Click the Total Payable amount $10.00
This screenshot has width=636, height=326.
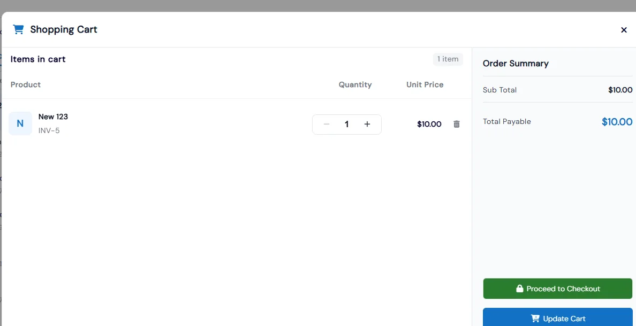pyautogui.click(x=617, y=122)
